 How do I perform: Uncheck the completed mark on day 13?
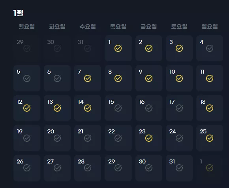(57, 108)
